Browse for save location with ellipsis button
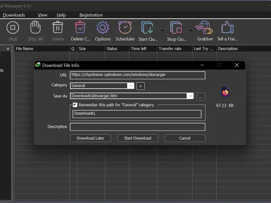This screenshot has height=203, width=271. tap(201, 97)
